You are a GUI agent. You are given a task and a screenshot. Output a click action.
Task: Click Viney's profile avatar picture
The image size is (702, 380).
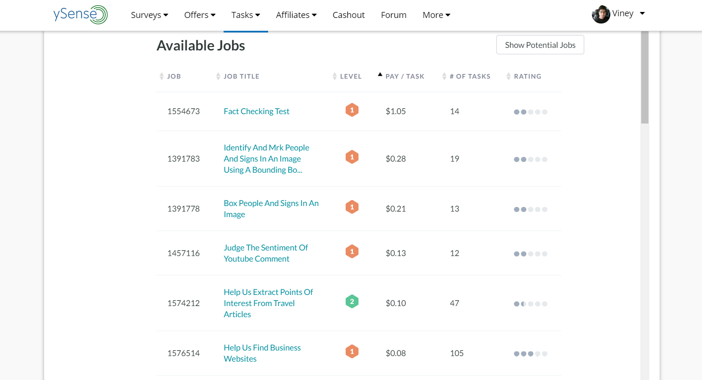[600, 15]
